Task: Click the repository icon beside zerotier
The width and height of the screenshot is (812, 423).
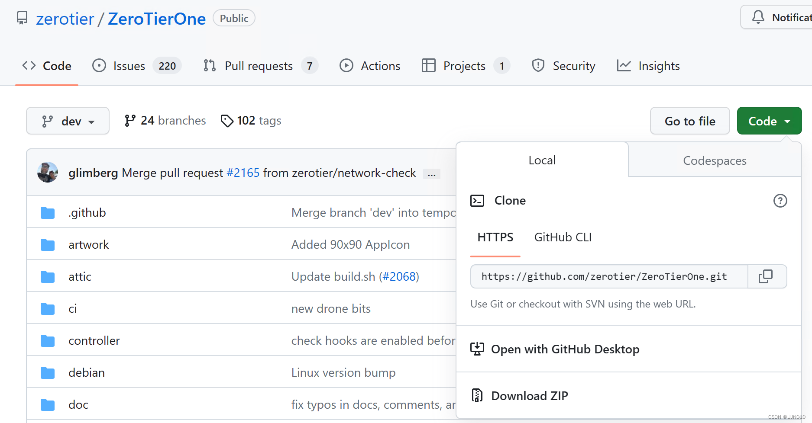Action: (x=22, y=18)
